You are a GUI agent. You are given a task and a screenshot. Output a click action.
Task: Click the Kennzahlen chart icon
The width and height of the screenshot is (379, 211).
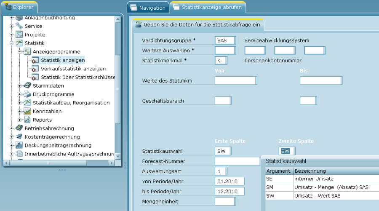[x=27, y=111]
